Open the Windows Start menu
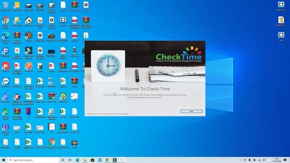 pos(4,160)
